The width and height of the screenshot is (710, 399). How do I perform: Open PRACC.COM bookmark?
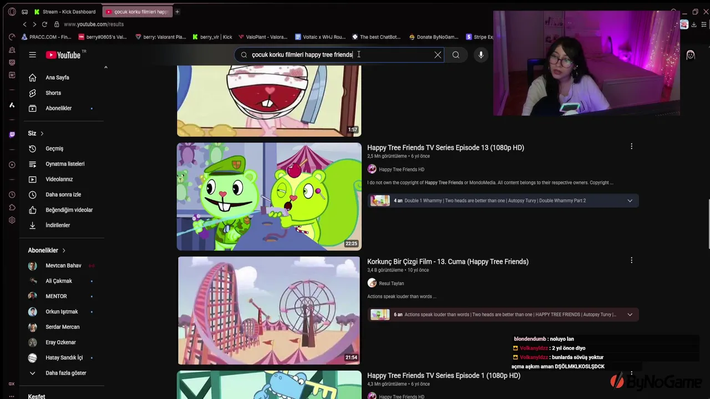46,37
